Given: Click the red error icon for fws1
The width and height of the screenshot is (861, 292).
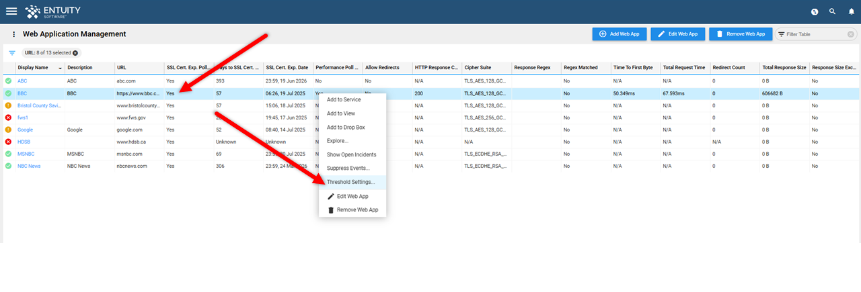Looking at the screenshot, I should 9,117.
